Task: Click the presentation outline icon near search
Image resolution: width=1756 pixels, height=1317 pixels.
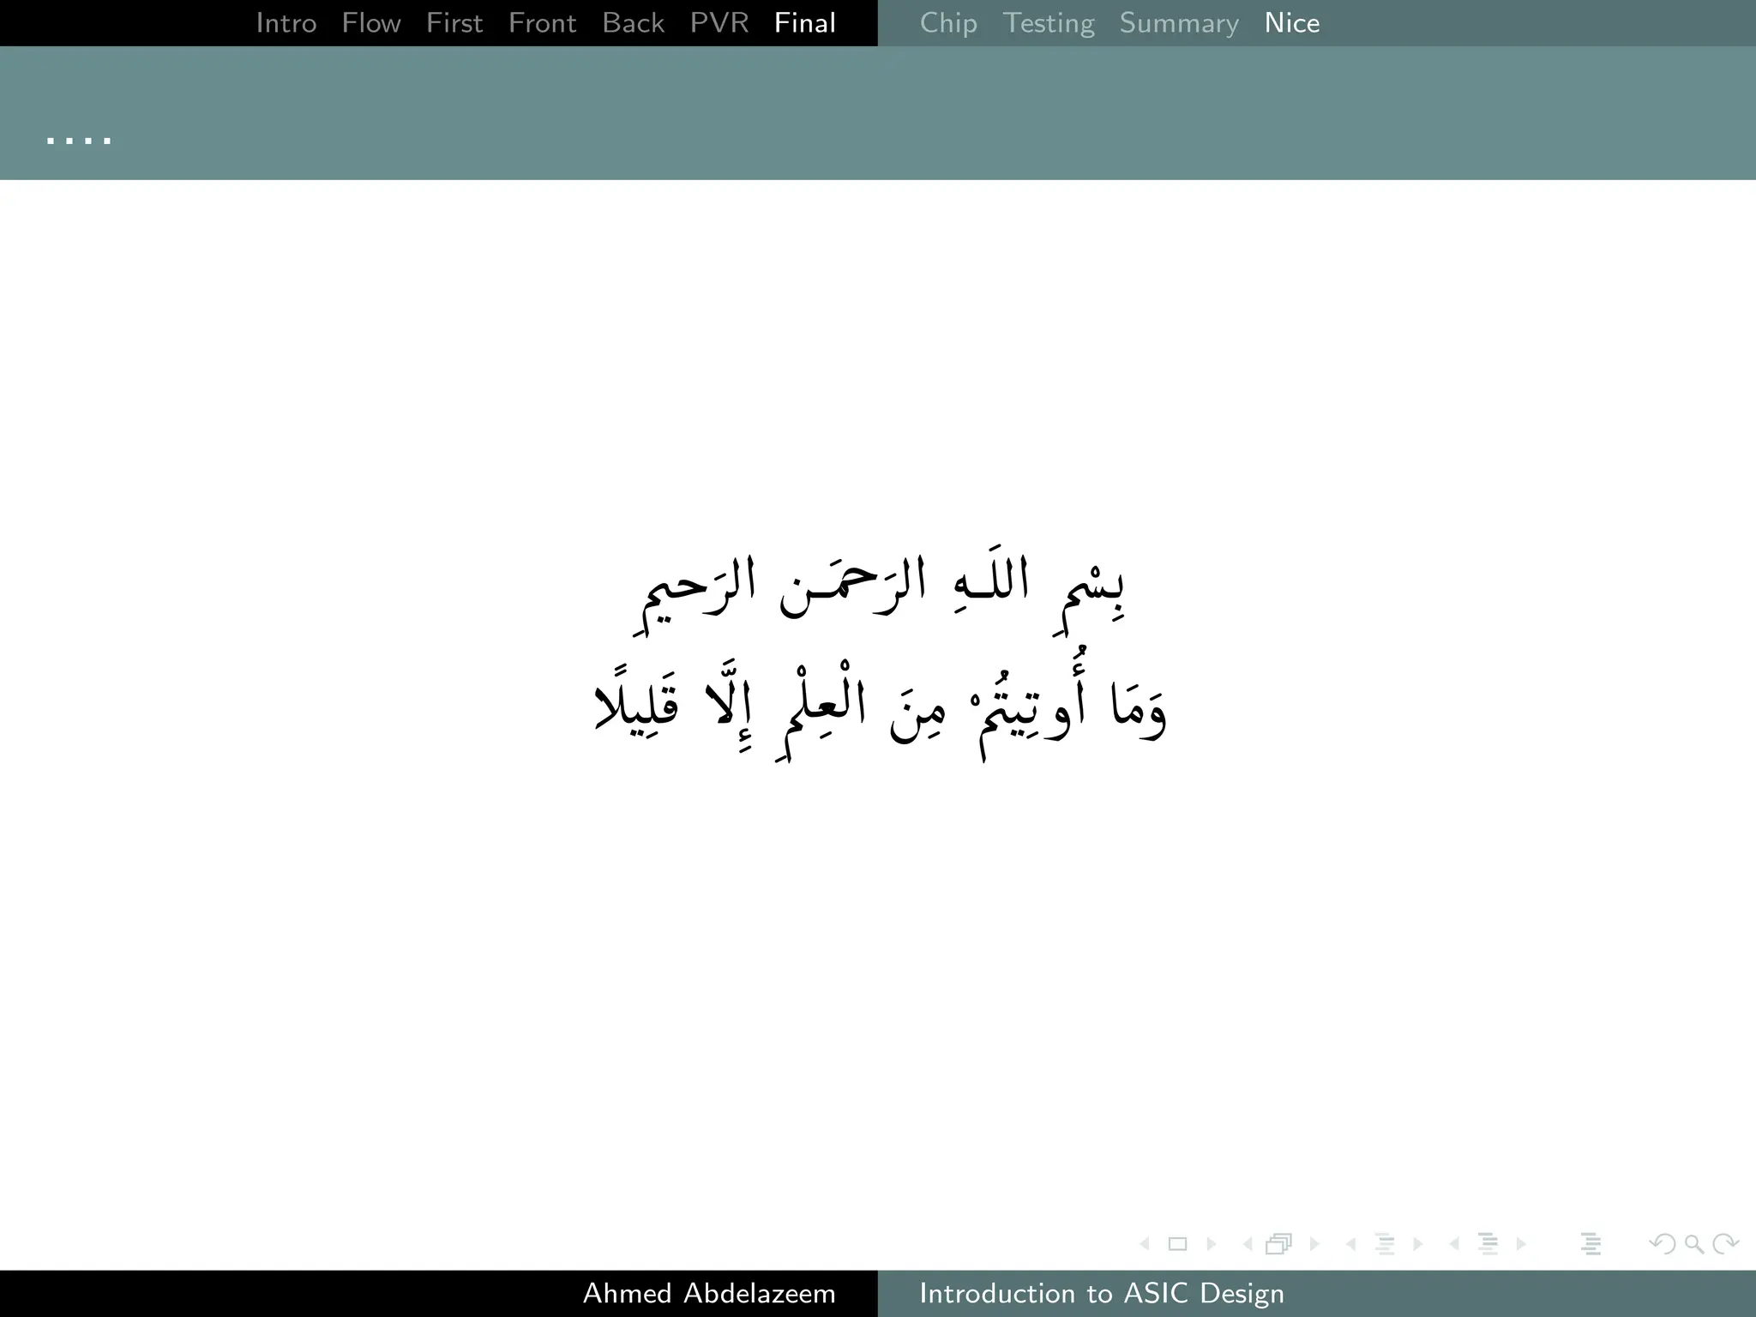Action: click(1591, 1244)
